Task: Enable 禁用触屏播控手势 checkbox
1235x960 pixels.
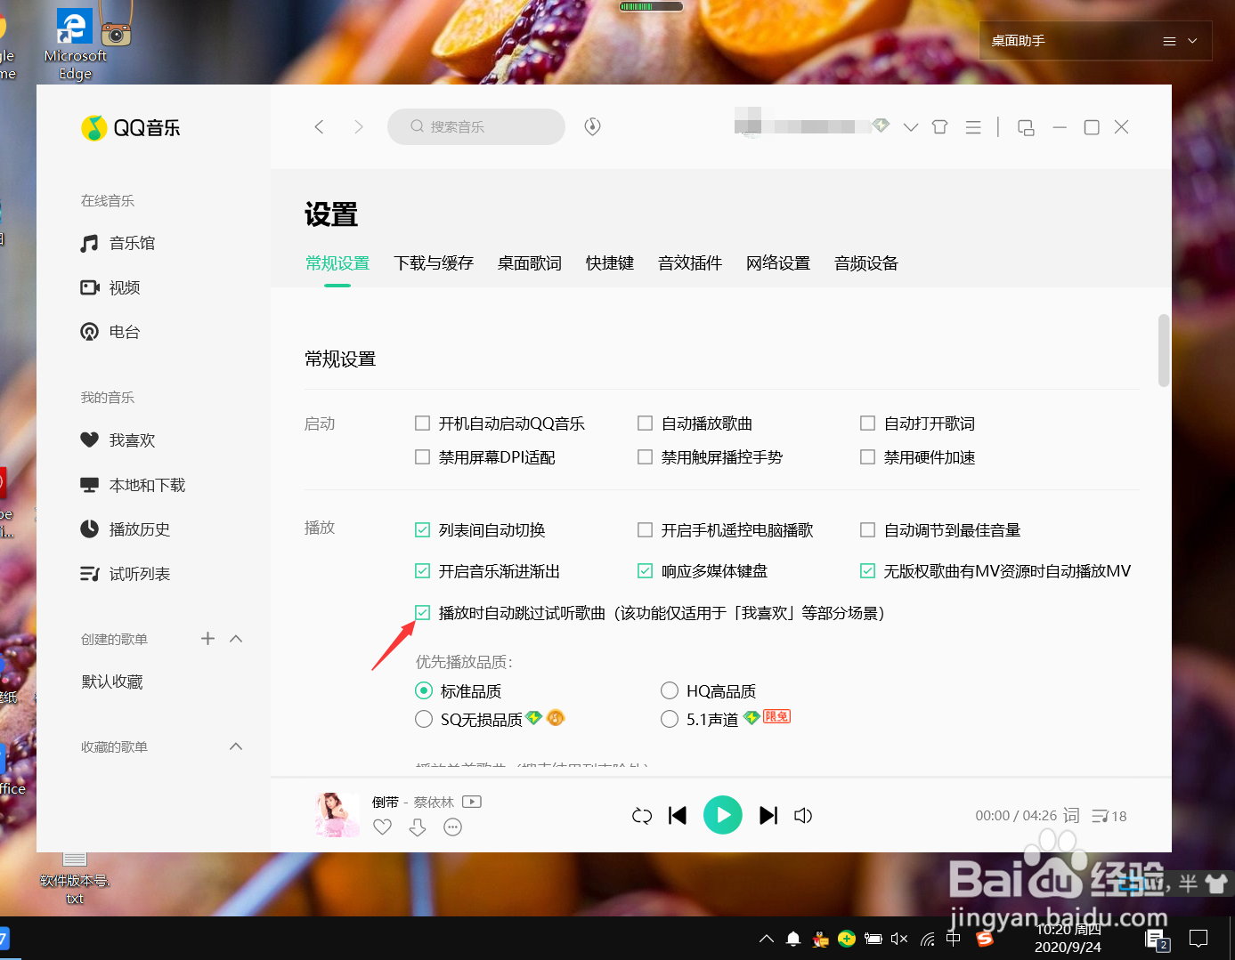Action: coord(645,456)
